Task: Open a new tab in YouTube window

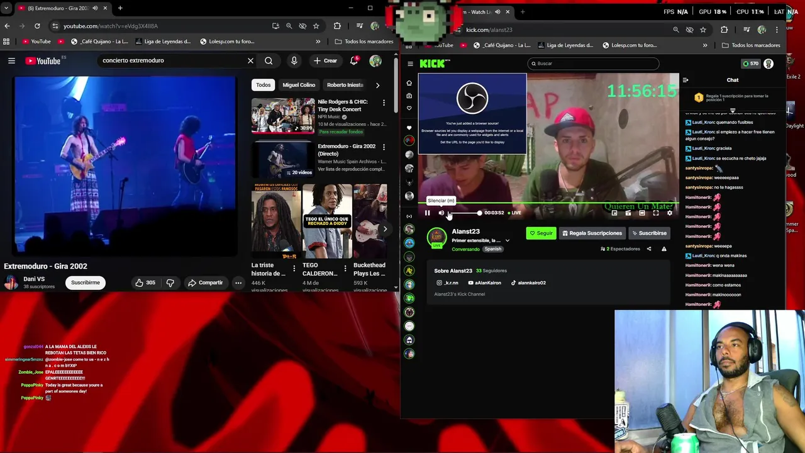Action: click(120, 8)
